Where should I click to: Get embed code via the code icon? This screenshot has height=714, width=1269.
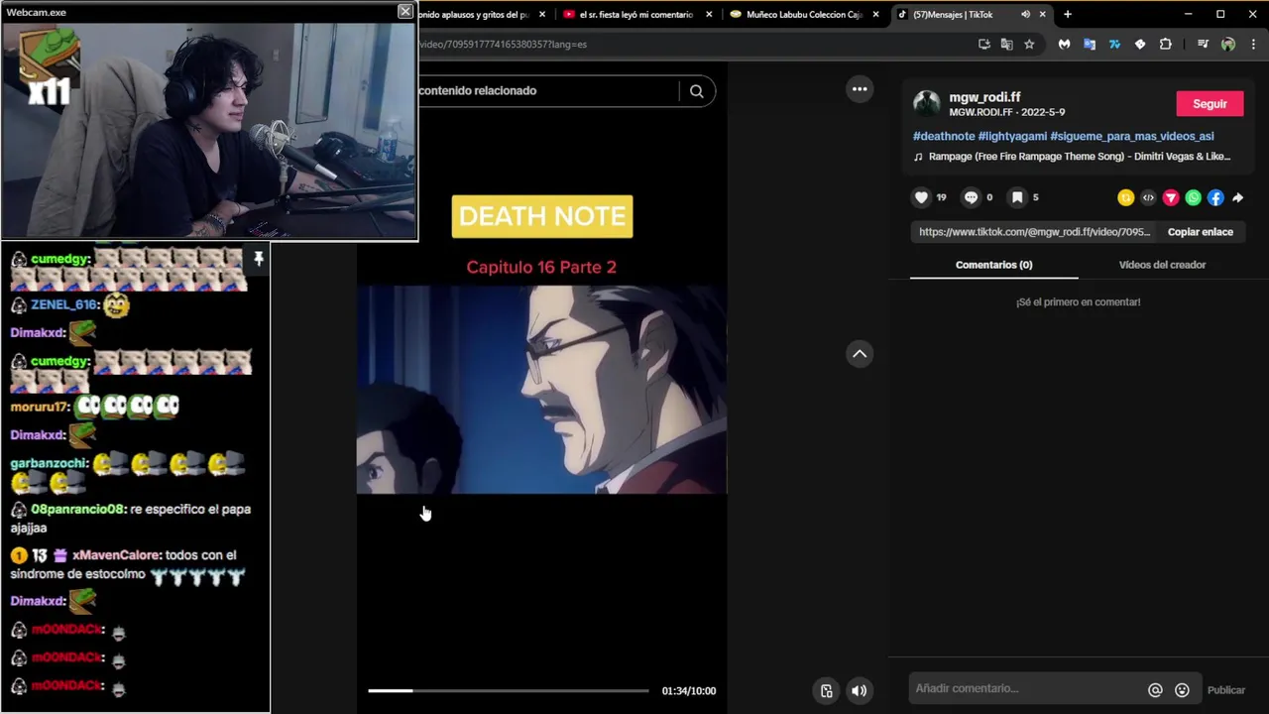[1148, 197]
